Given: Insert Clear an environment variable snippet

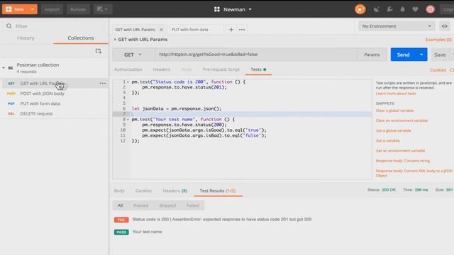Looking at the screenshot, I should click(x=402, y=120).
